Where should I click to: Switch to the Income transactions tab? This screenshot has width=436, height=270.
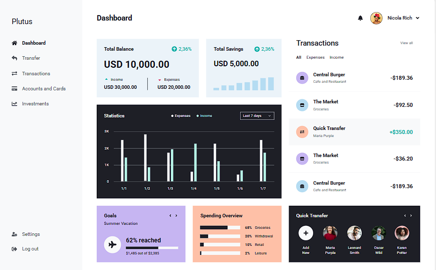pyautogui.click(x=336, y=58)
